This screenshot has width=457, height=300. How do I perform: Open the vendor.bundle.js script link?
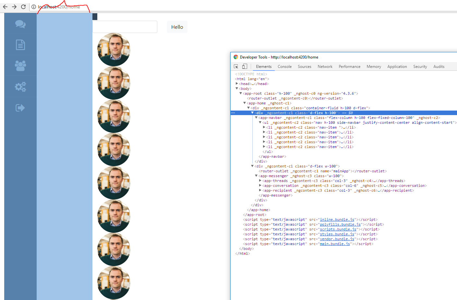pyautogui.click(x=337, y=239)
